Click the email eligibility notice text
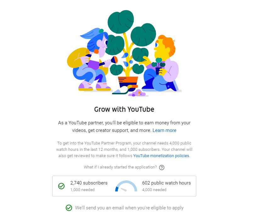This screenshot has height=216, width=258. 129,208
